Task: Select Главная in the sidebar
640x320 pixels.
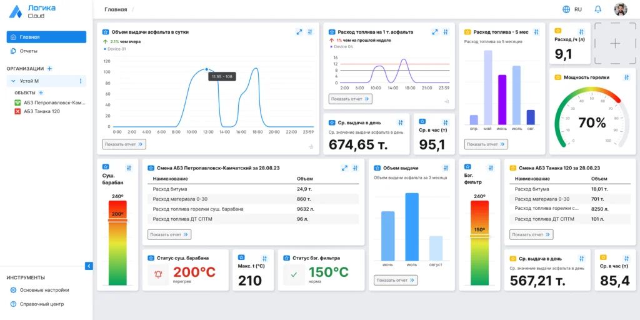Action: click(46, 37)
